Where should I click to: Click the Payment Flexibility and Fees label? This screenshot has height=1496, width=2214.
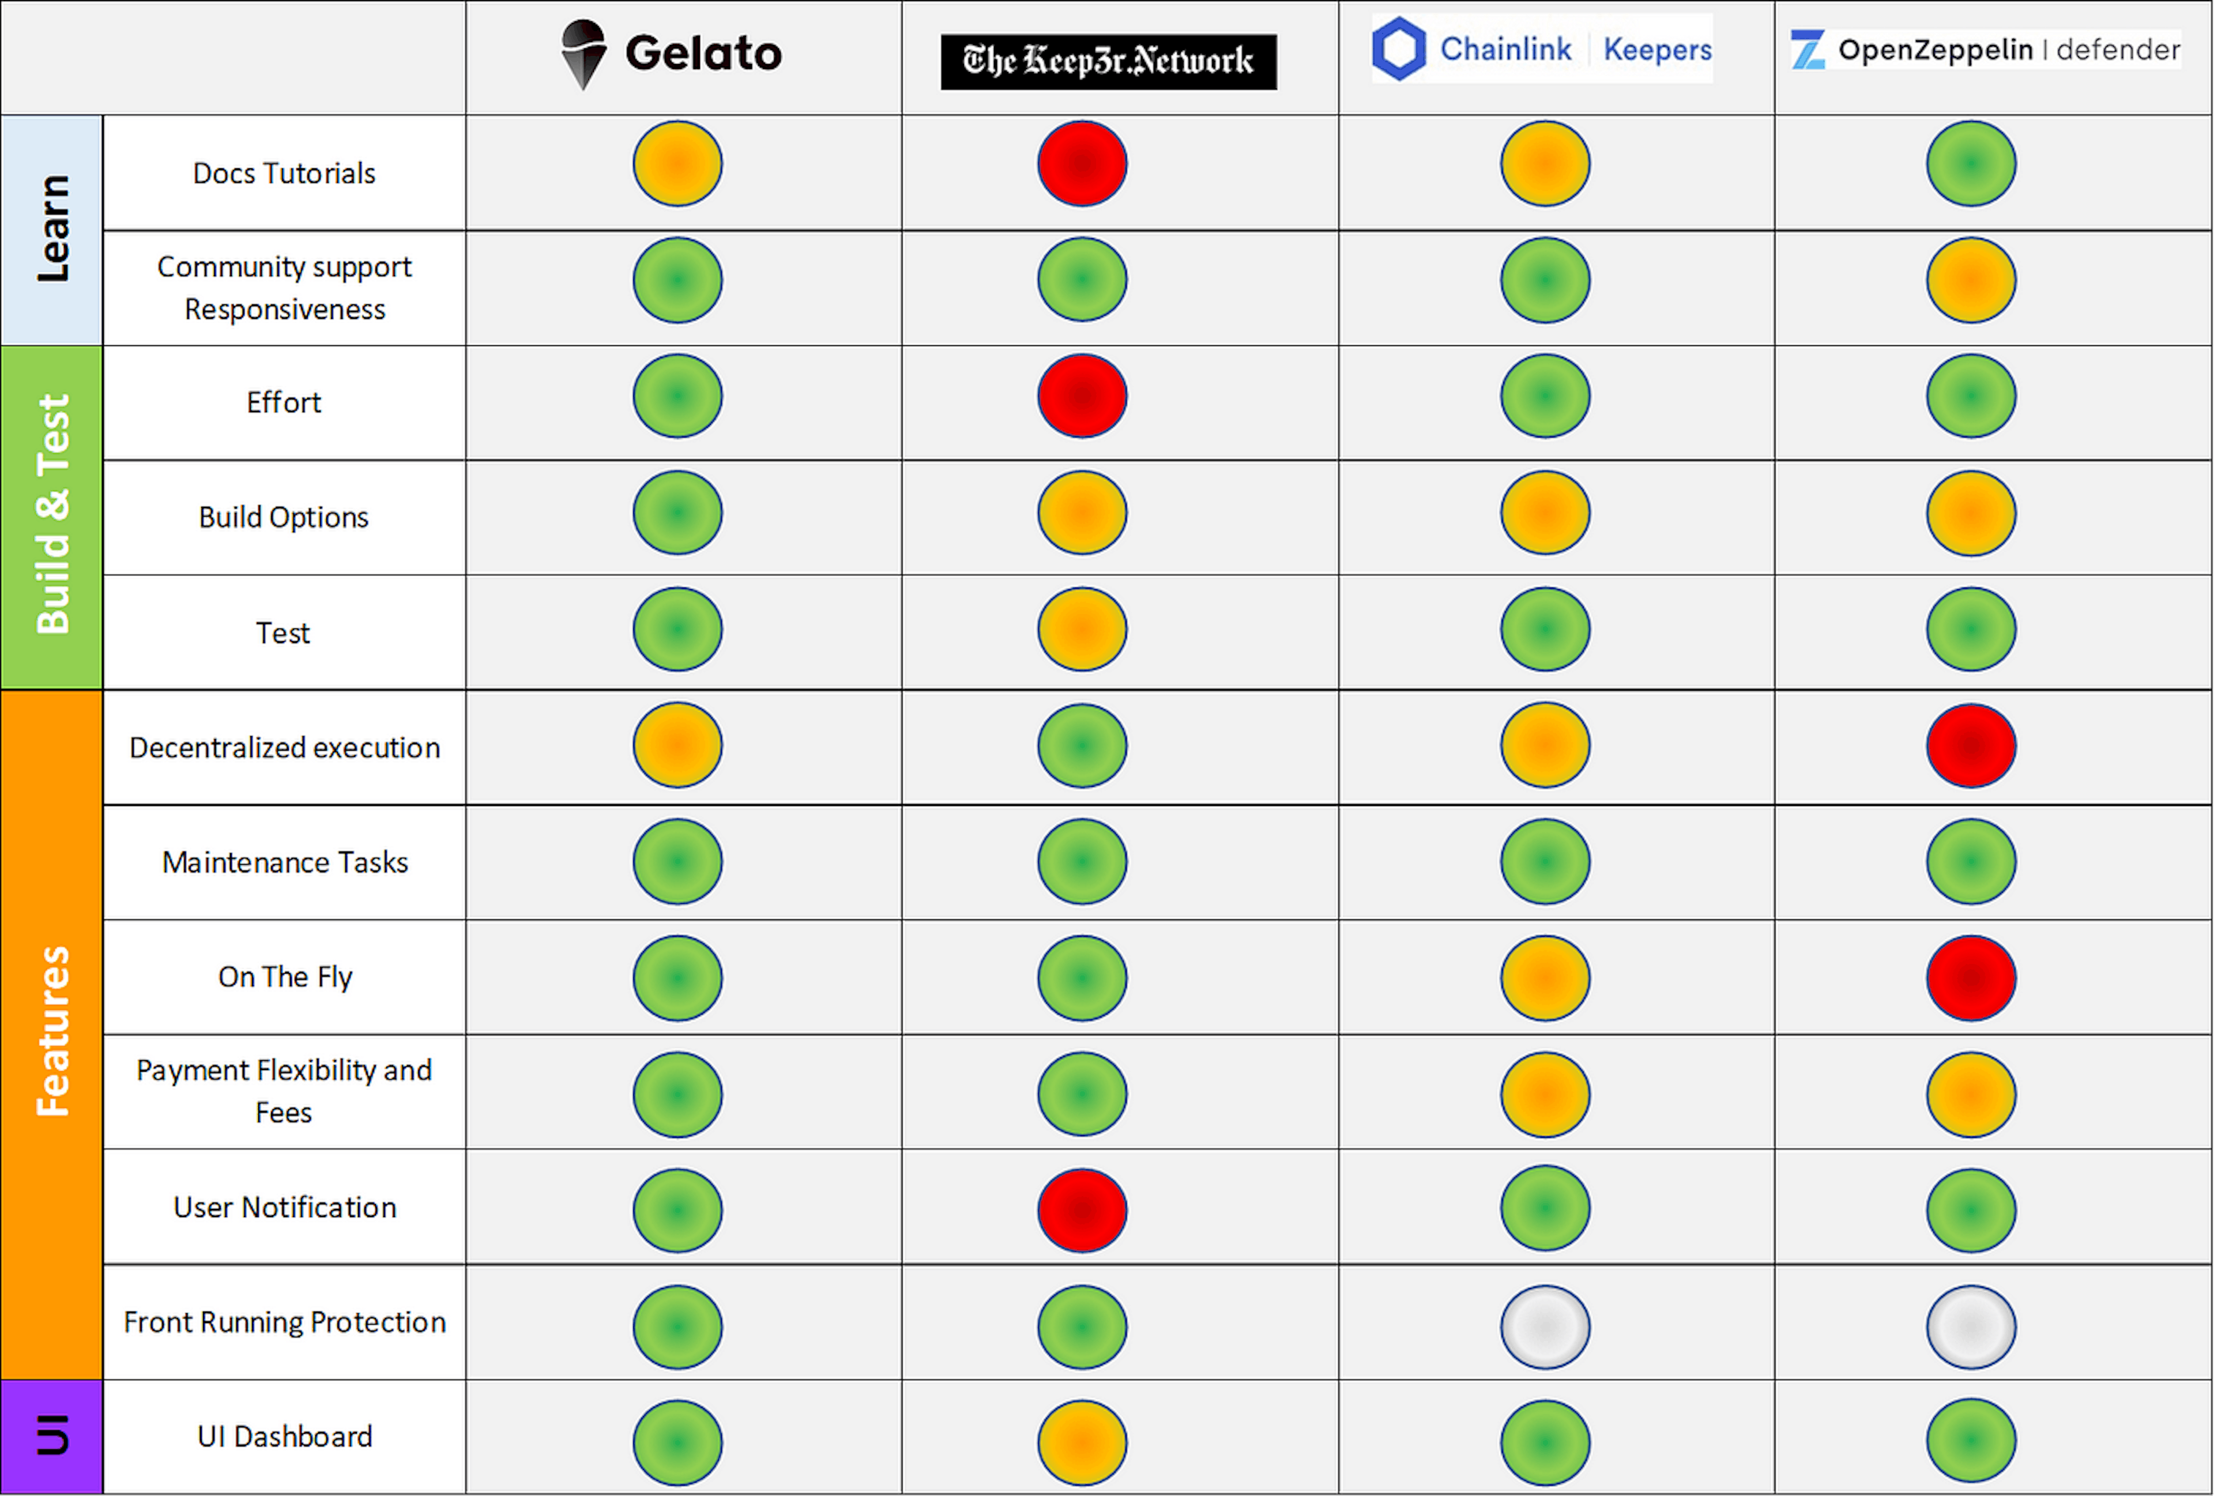click(x=284, y=1091)
